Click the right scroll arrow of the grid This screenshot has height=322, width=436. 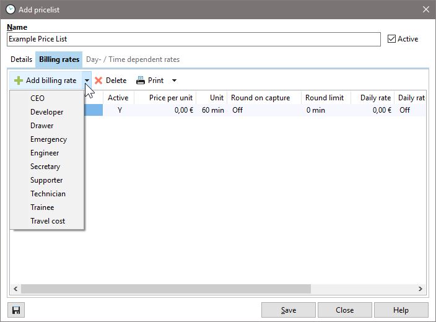[x=420, y=289]
